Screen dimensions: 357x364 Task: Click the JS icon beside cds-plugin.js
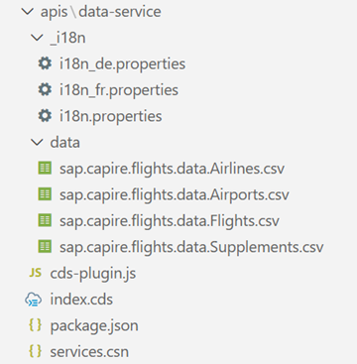click(35, 273)
